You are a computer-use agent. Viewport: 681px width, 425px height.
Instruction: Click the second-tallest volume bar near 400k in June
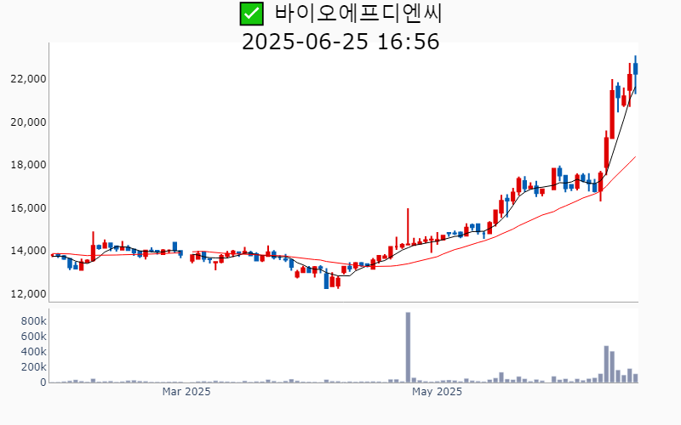pyautogui.click(x=606, y=365)
